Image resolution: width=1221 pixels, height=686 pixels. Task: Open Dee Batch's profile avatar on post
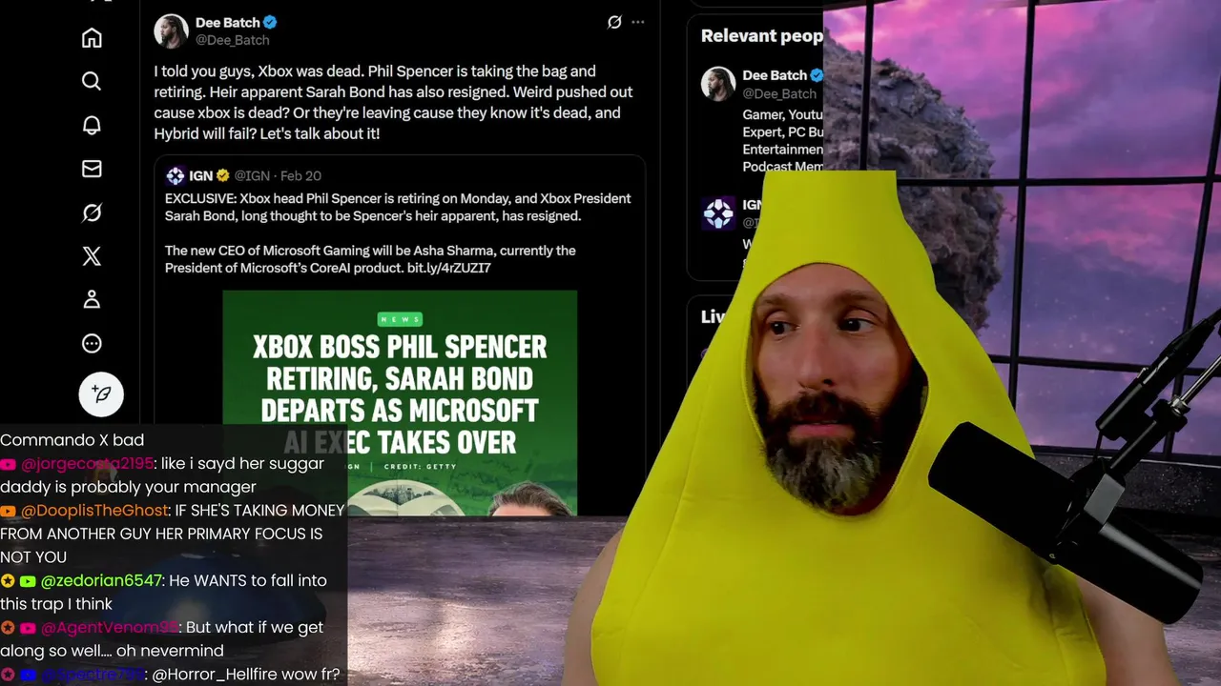click(x=171, y=30)
